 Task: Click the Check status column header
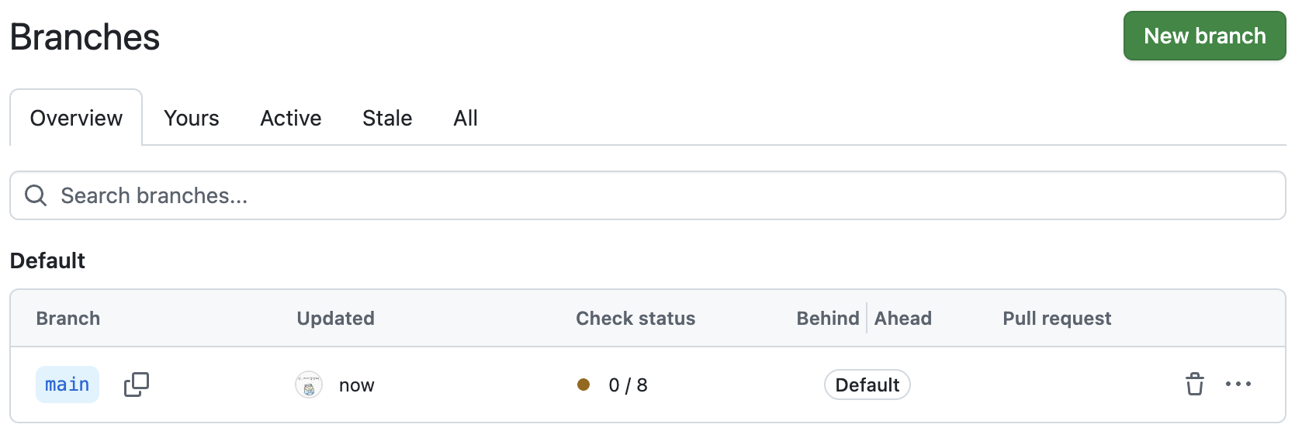[635, 319]
